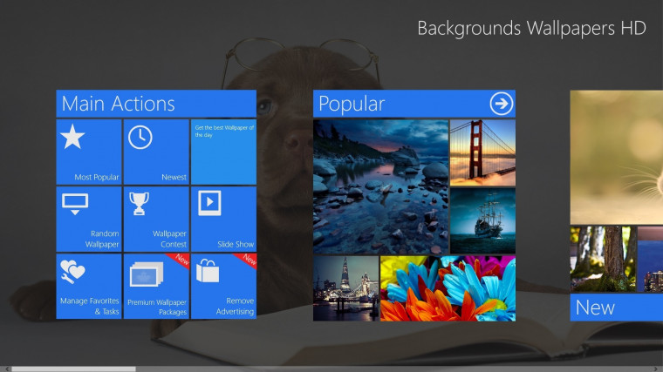Click the Main Actions header
This screenshot has width=663, height=372.
pyautogui.click(x=156, y=104)
